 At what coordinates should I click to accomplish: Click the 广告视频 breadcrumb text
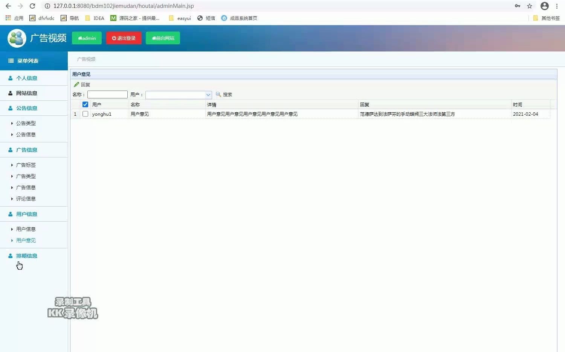[x=86, y=59]
